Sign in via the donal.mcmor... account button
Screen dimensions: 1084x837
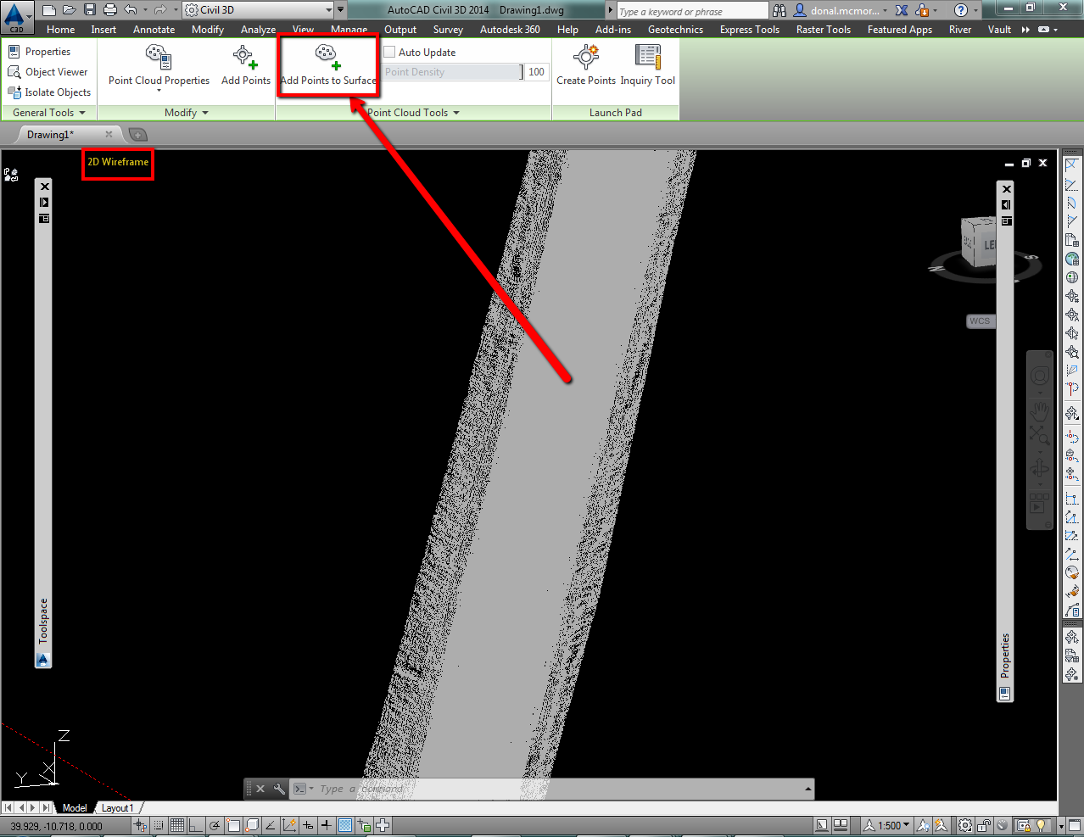click(x=841, y=10)
